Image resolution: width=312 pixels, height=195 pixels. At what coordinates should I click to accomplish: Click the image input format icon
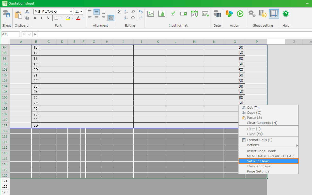151,14
